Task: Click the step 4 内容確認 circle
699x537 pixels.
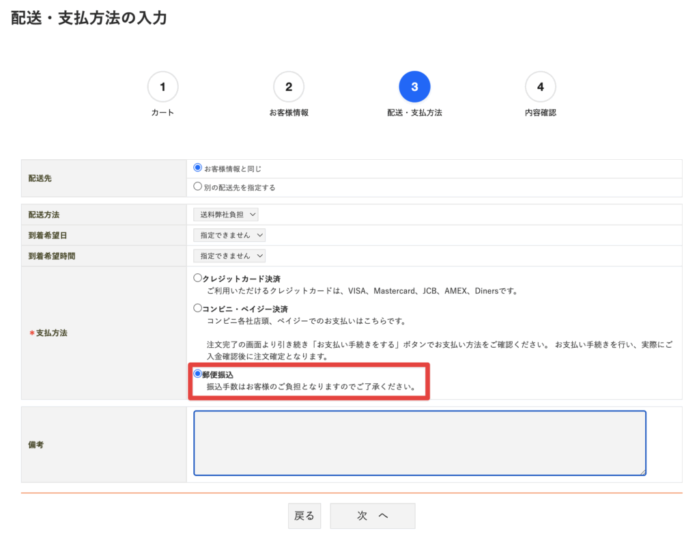Action: pyautogui.click(x=540, y=86)
